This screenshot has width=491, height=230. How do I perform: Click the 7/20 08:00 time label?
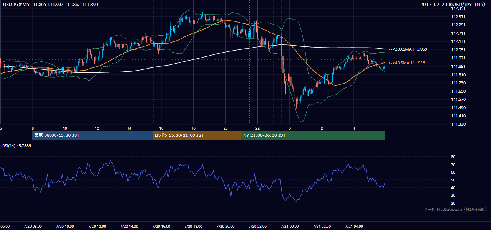point(32,227)
